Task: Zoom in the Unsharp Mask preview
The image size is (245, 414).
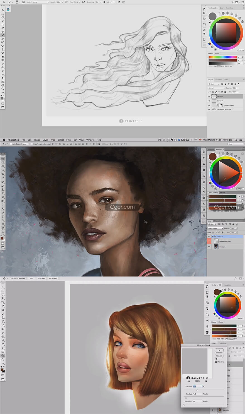Action: (x=206, y=381)
